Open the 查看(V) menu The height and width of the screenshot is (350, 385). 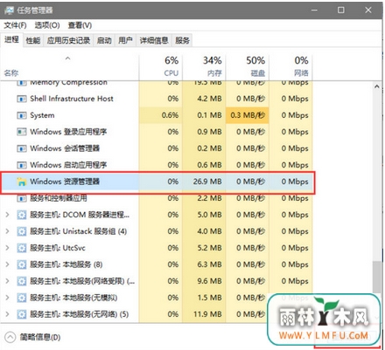point(80,25)
